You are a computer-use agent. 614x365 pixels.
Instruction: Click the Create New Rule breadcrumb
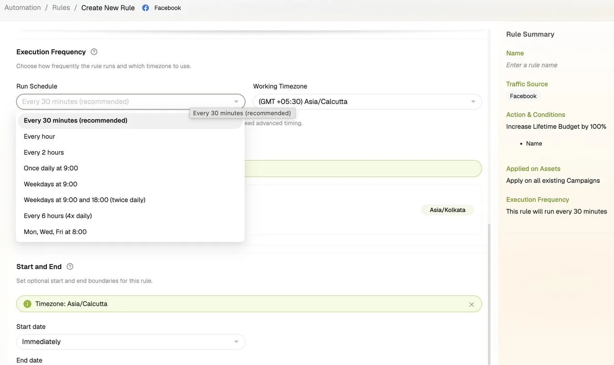pos(108,8)
